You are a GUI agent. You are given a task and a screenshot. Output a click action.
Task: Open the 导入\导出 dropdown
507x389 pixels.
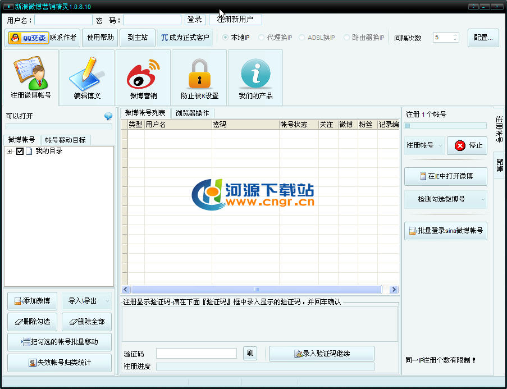pos(86,301)
